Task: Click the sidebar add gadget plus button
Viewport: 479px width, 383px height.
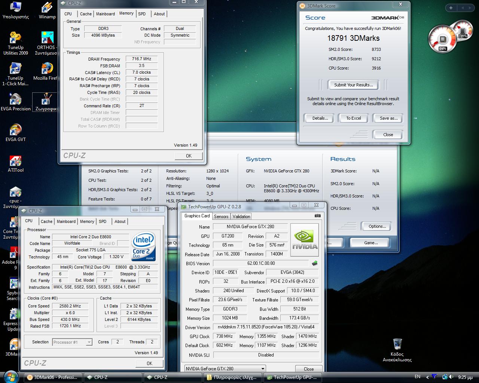Action: [451, 7]
